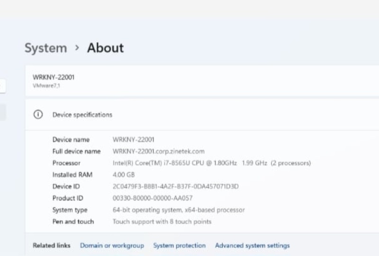
Task: Click the System type label
Action: tap(70, 210)
